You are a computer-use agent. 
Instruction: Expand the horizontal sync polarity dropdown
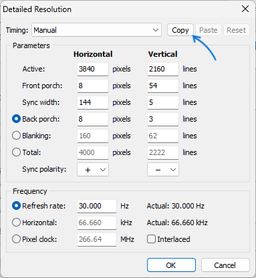coord(93,170)
